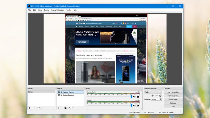Open the View menu

[x=40, y=10]
